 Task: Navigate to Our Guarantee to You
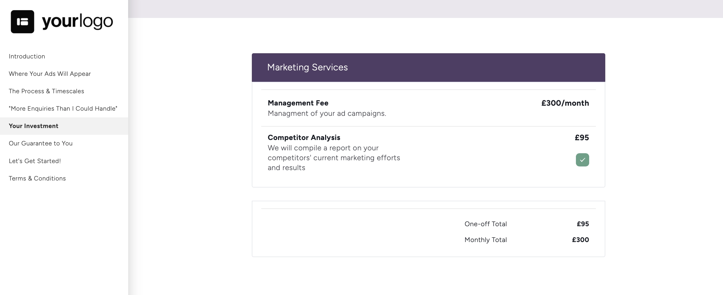pos(41,143)
